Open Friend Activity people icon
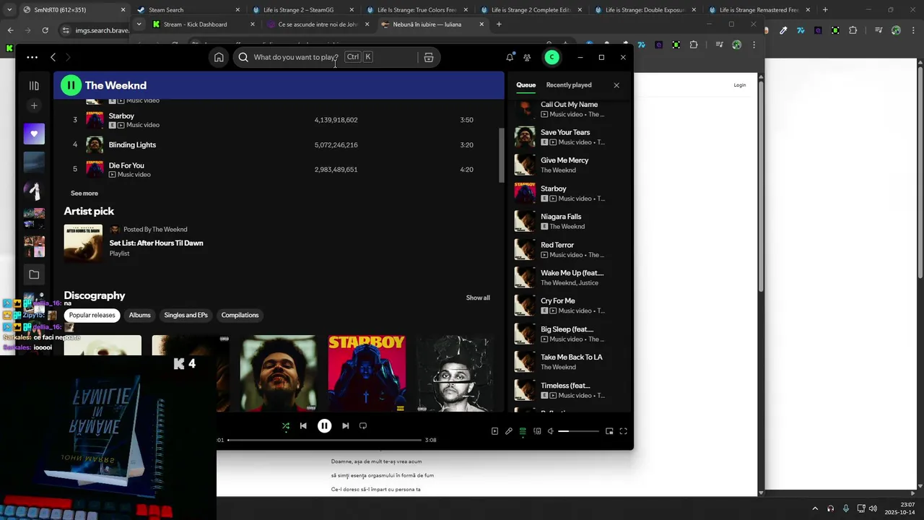Viewport: 924px width, 520px height. tap(527, 57)
